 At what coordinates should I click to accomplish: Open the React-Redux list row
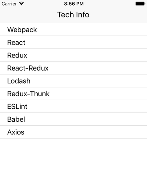pos(73,68)
